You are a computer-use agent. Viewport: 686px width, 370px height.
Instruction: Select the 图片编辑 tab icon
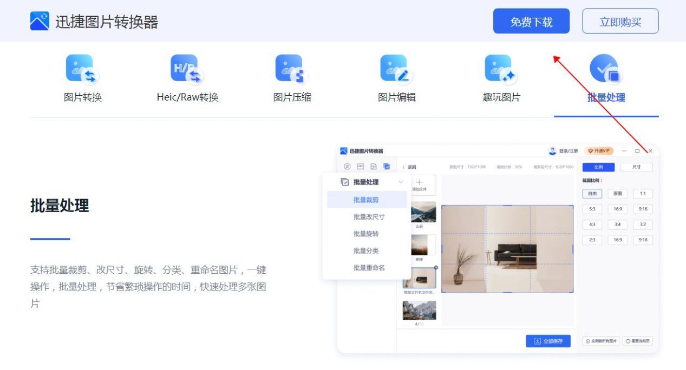pyautogui.click(x=396, y=69)
